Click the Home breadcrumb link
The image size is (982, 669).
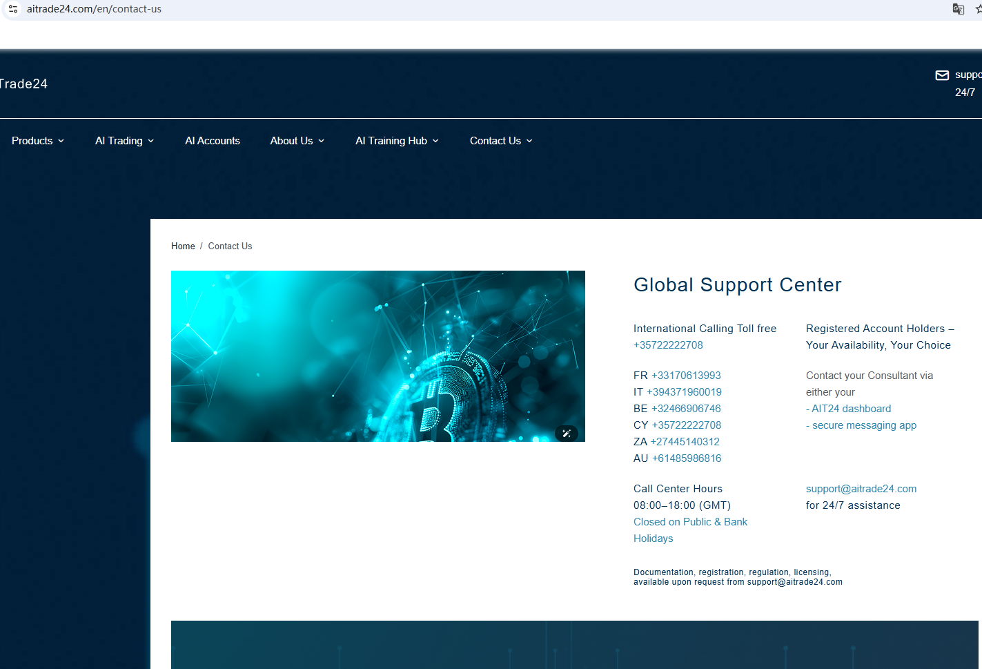pyautogui.click(x=183, y=246)
